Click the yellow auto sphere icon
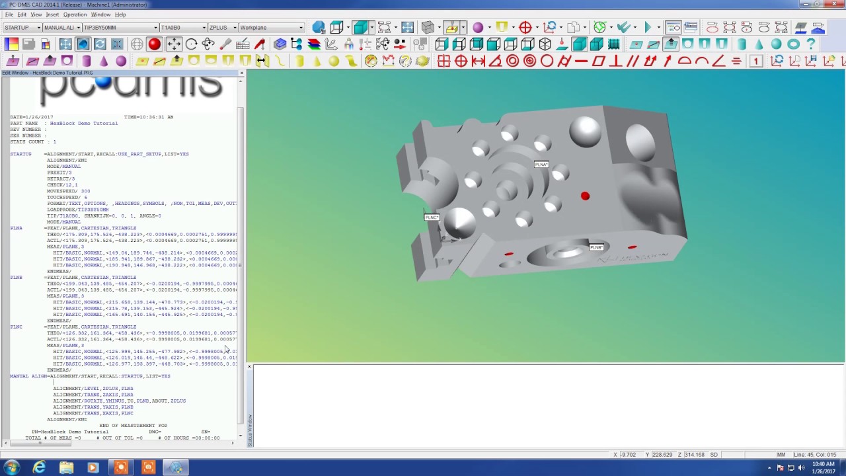The image size is (846, 476). pos(334,61)
